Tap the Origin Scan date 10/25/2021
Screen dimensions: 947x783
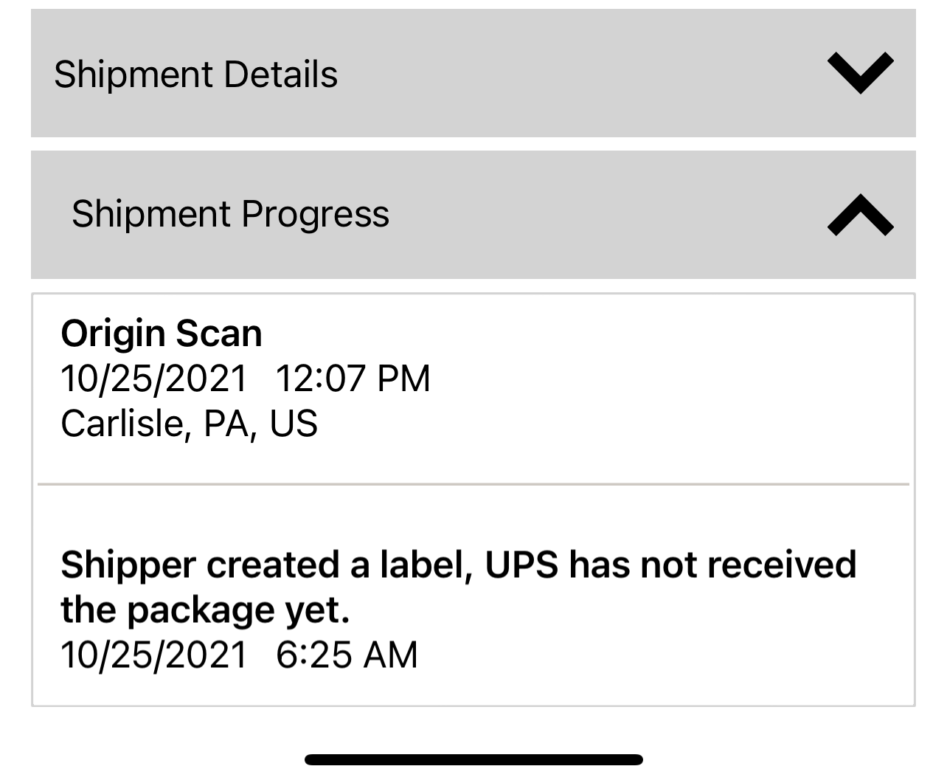pyautogui.click(x=154, y=379)
